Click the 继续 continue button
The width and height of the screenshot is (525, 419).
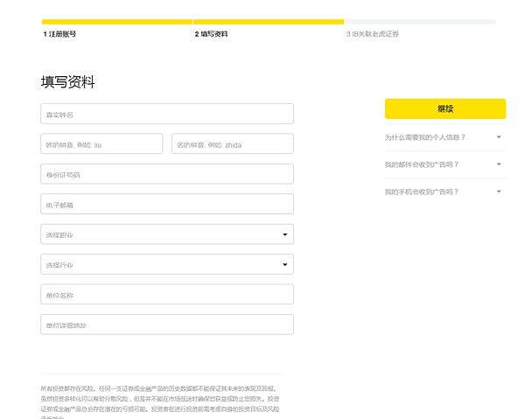click(x=445, y=108)
